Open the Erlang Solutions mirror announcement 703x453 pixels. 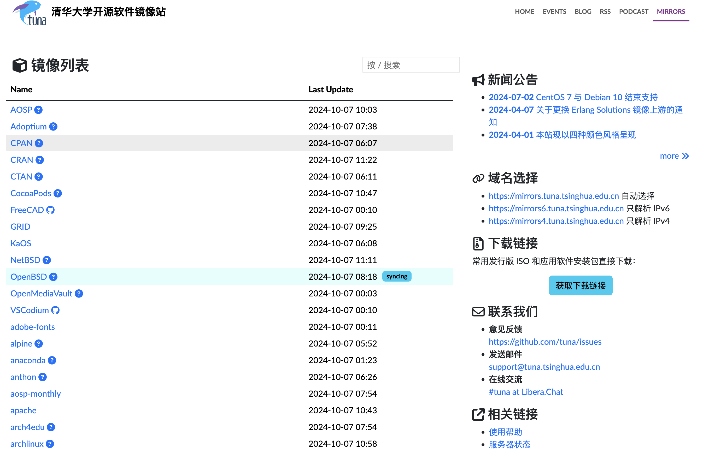coord(585,116)
